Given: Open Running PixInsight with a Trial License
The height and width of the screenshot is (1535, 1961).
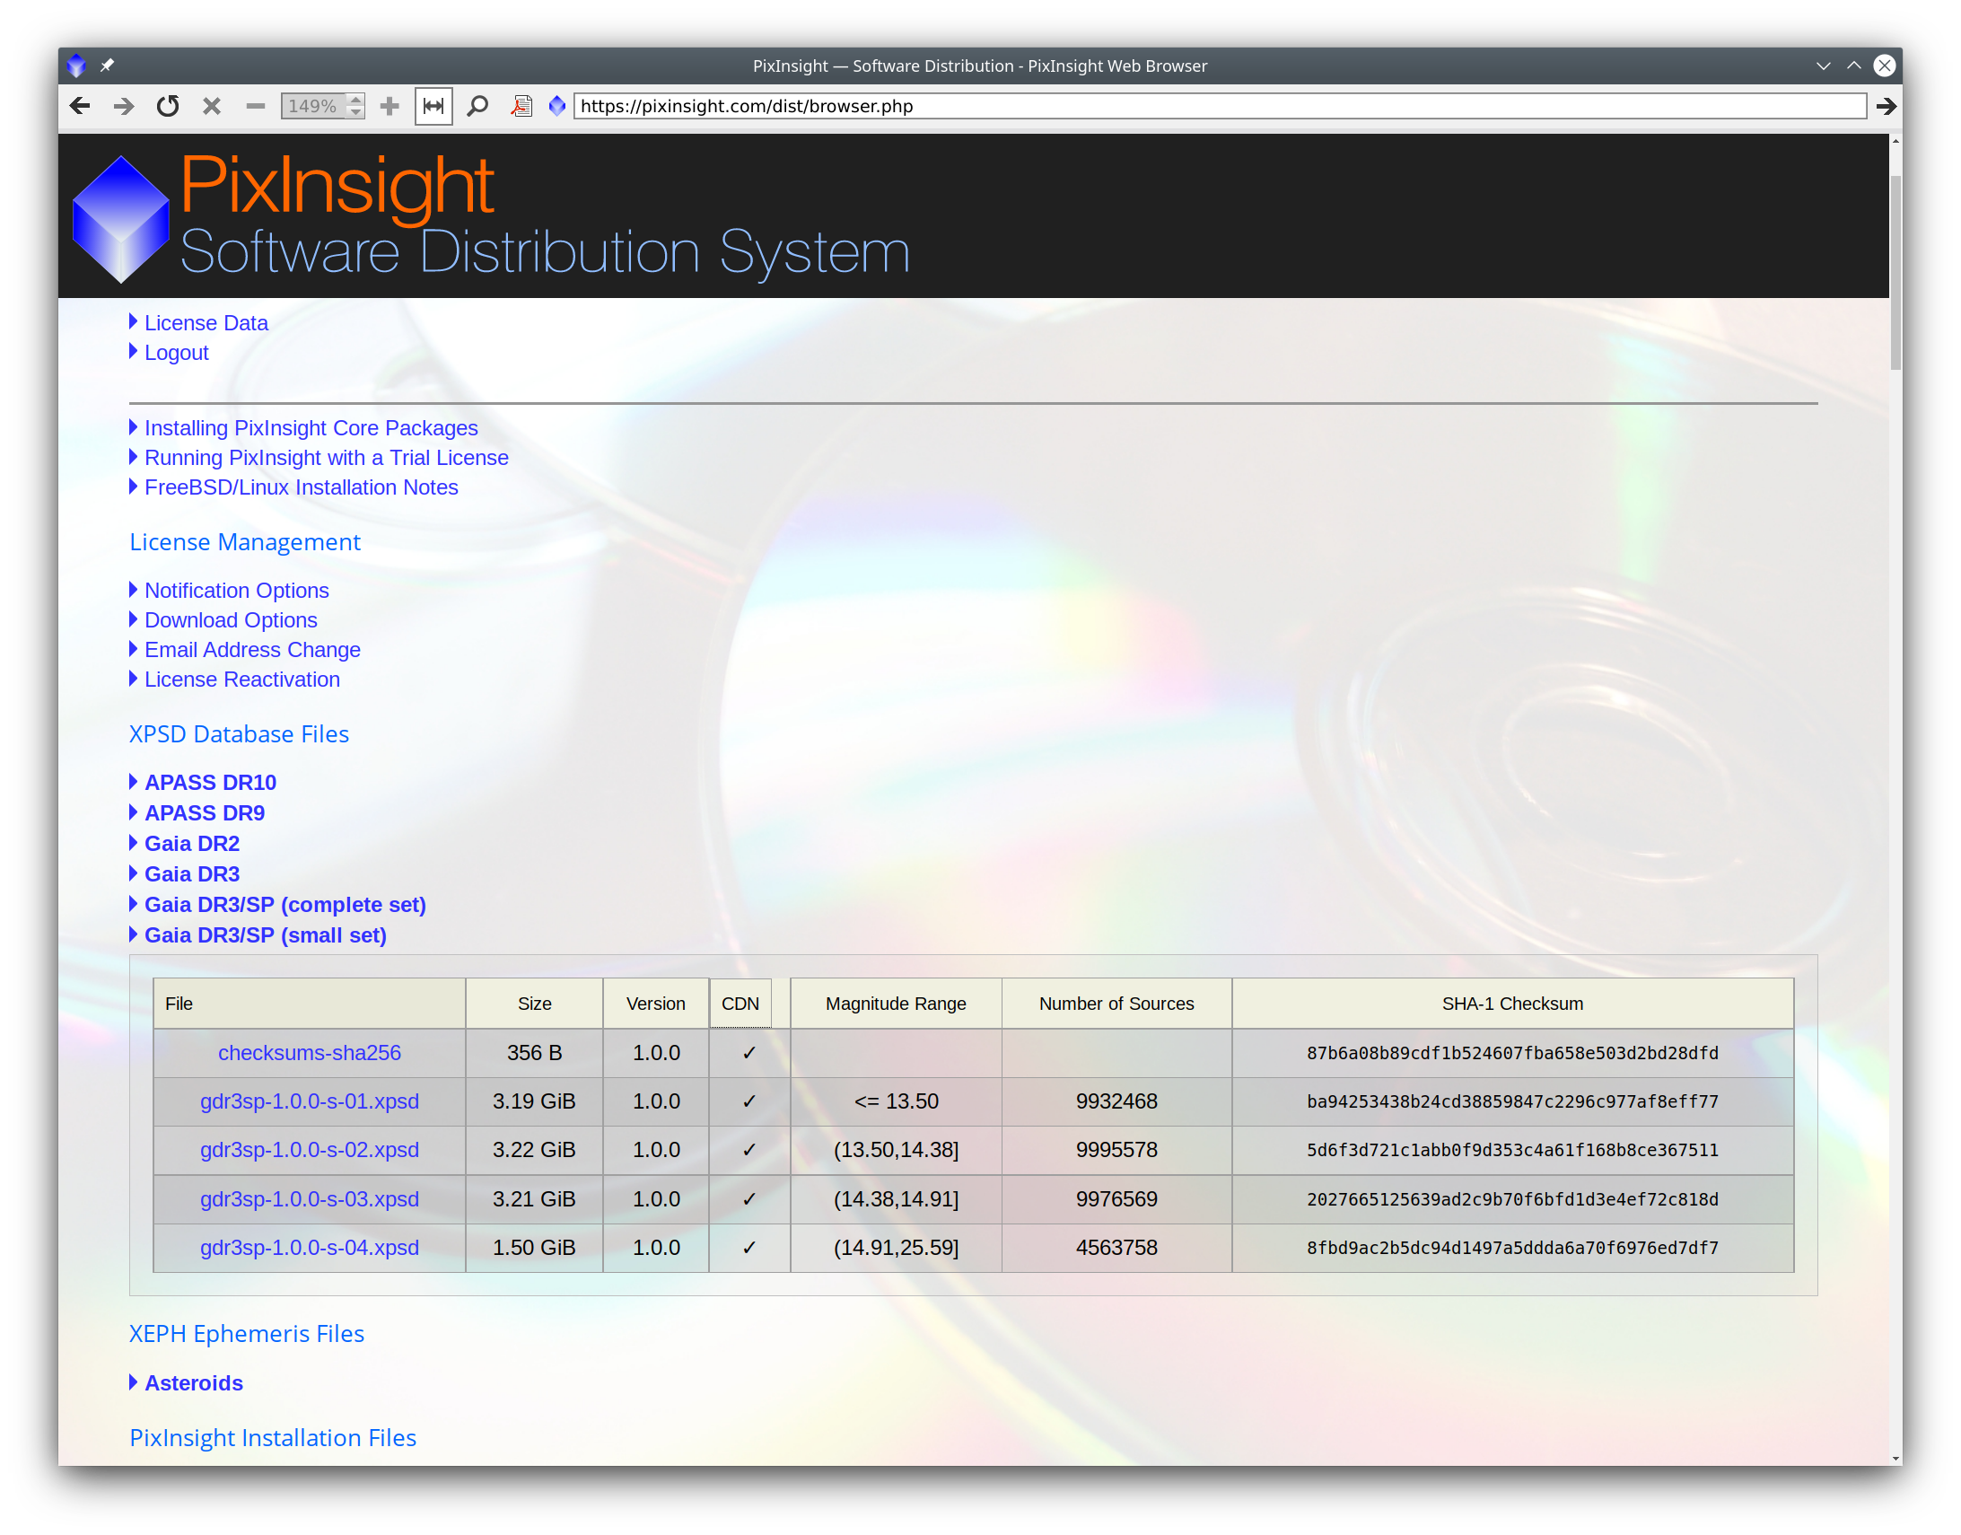Looking at the screenshot, I should point(326,458).
